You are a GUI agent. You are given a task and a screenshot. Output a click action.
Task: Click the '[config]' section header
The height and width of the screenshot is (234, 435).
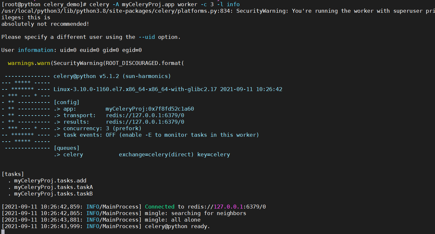point(67,102)
